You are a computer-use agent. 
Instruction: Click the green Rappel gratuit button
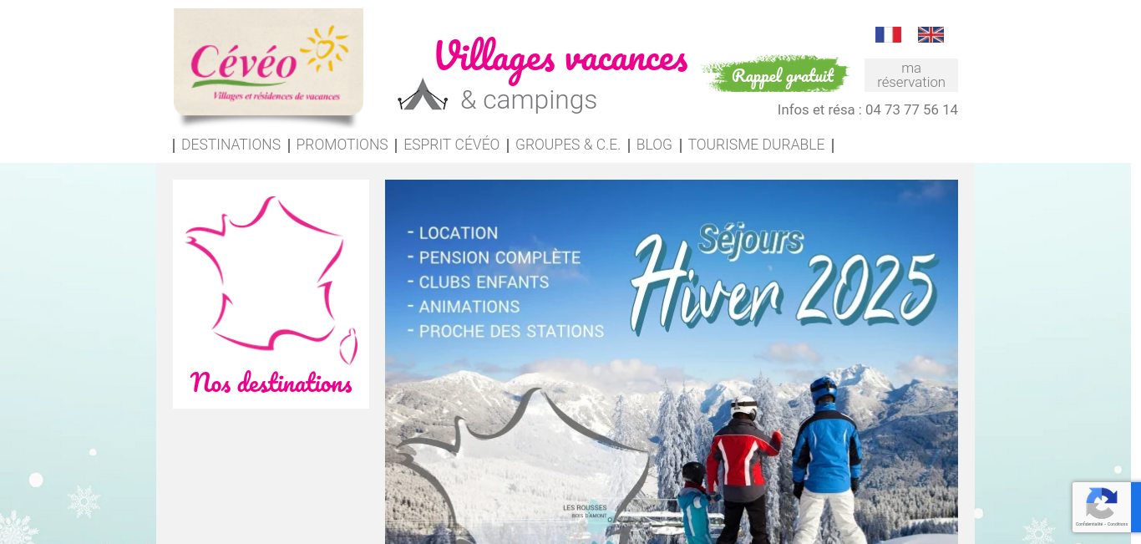(776, 75)
